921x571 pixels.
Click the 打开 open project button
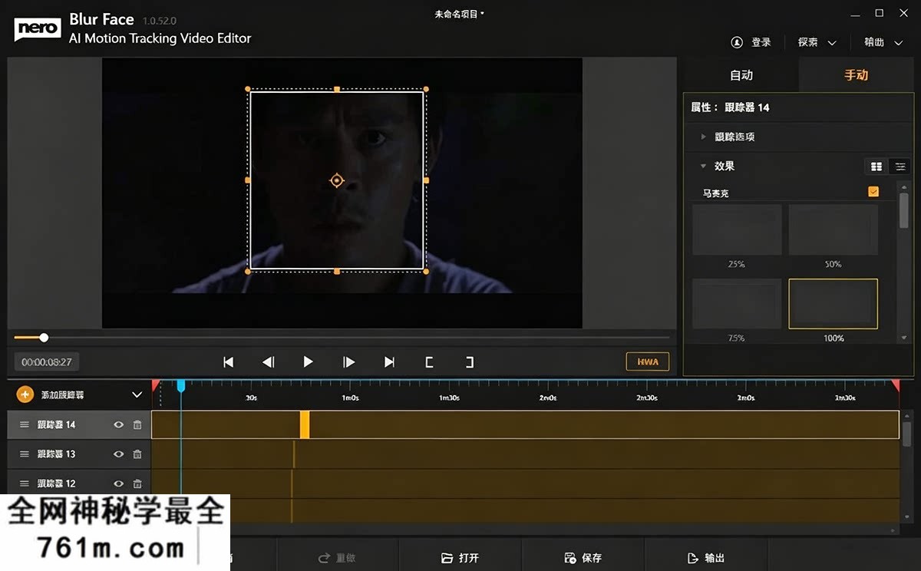click(460, 558)
